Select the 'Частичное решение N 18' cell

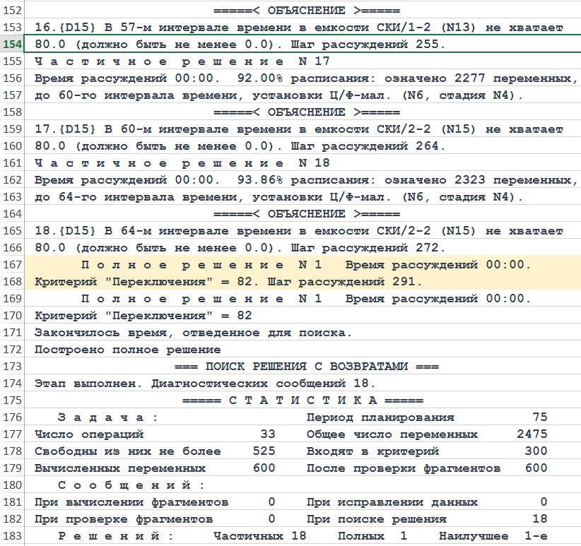tap(182, 162)
